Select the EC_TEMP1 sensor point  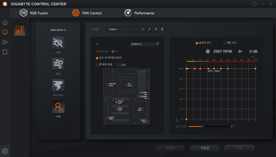click(148, 98)
